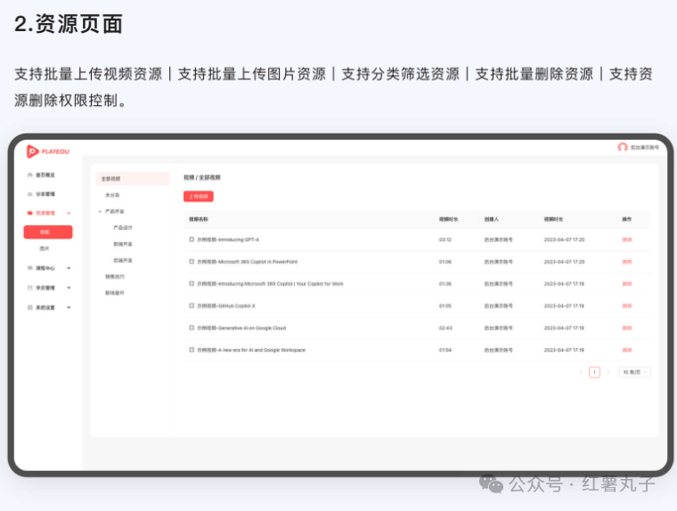The image size is (677, 511).
Task: Click the 01:54 duration cell
Action: tap(445, 350)
